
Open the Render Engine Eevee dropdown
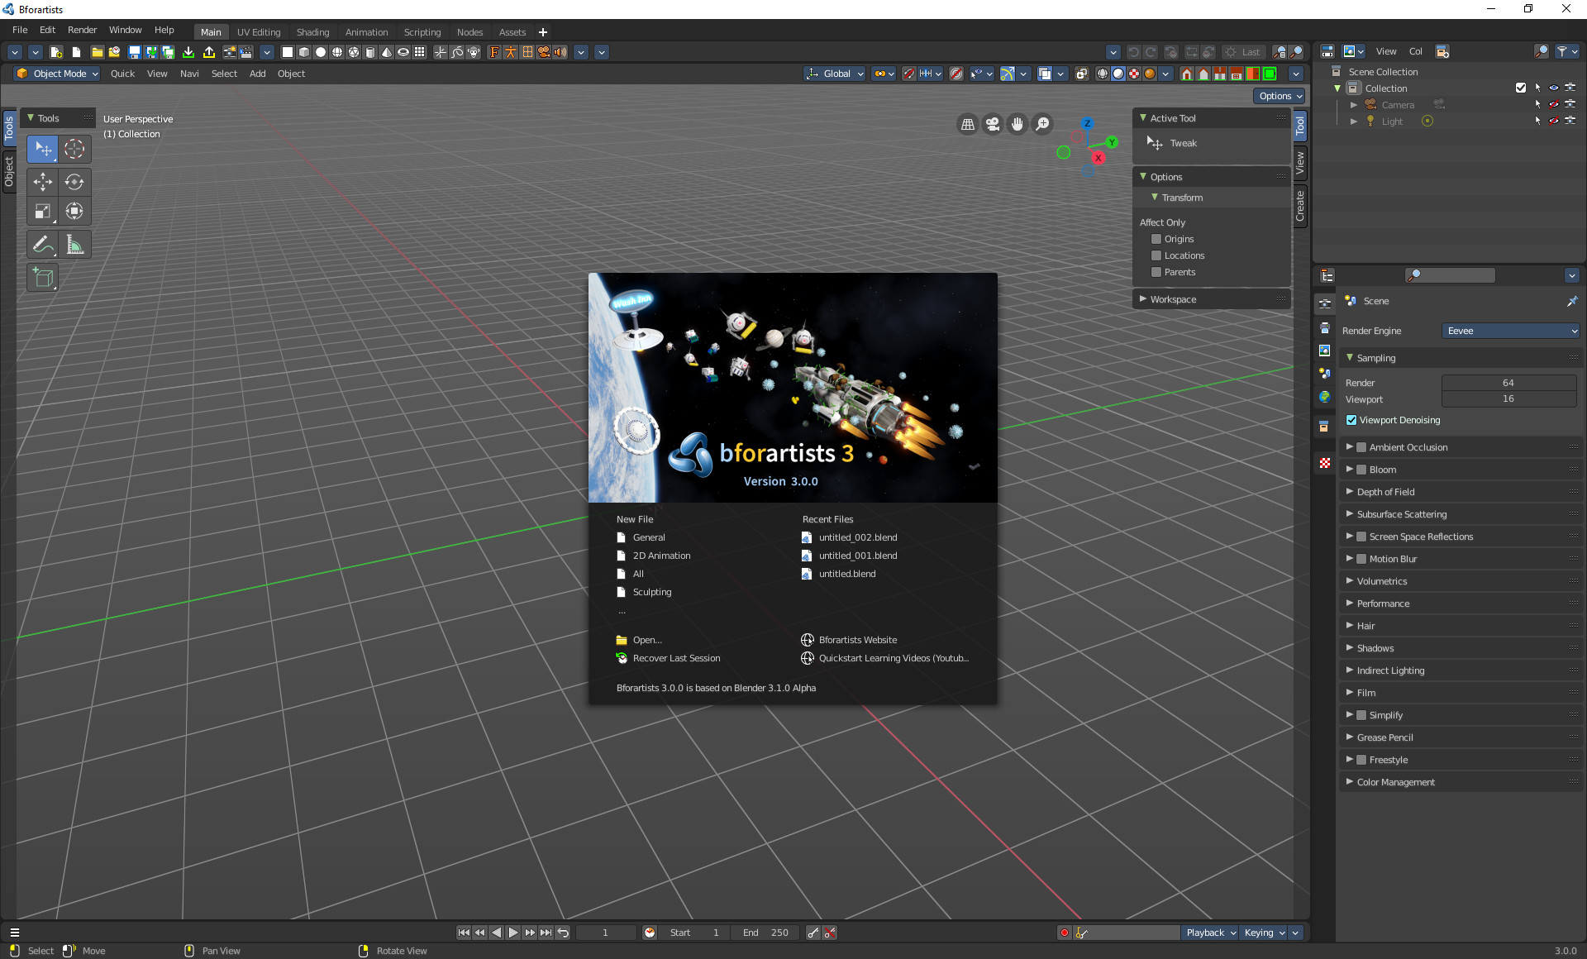[1511, 331]
